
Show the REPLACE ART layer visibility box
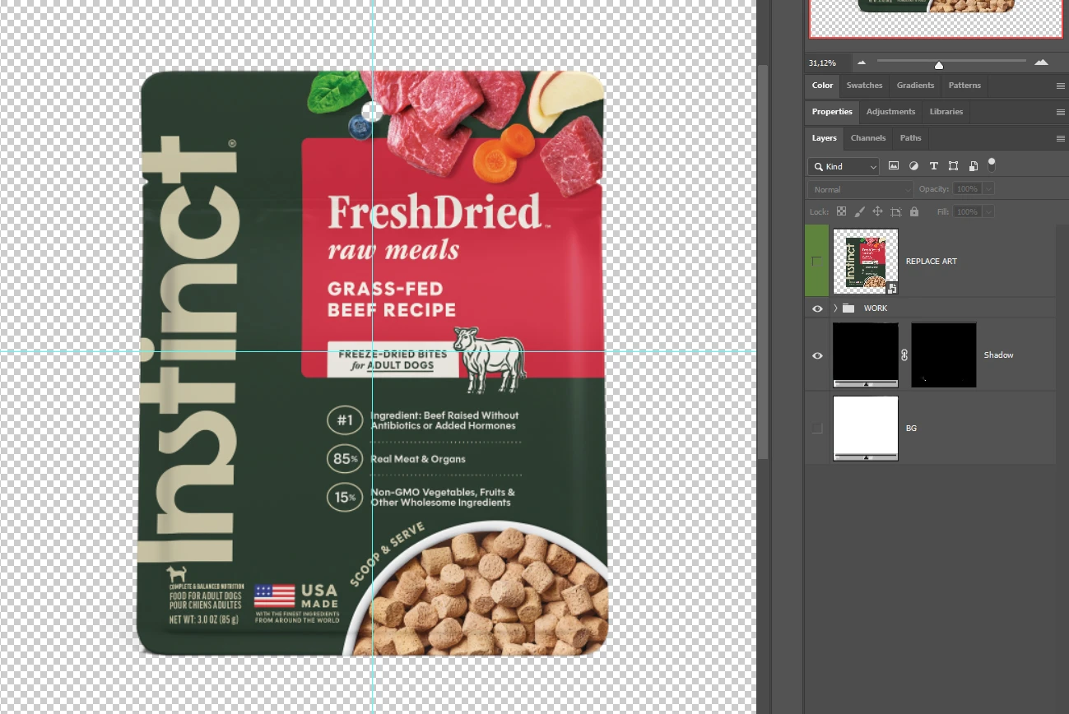click(x=817, y=261)
